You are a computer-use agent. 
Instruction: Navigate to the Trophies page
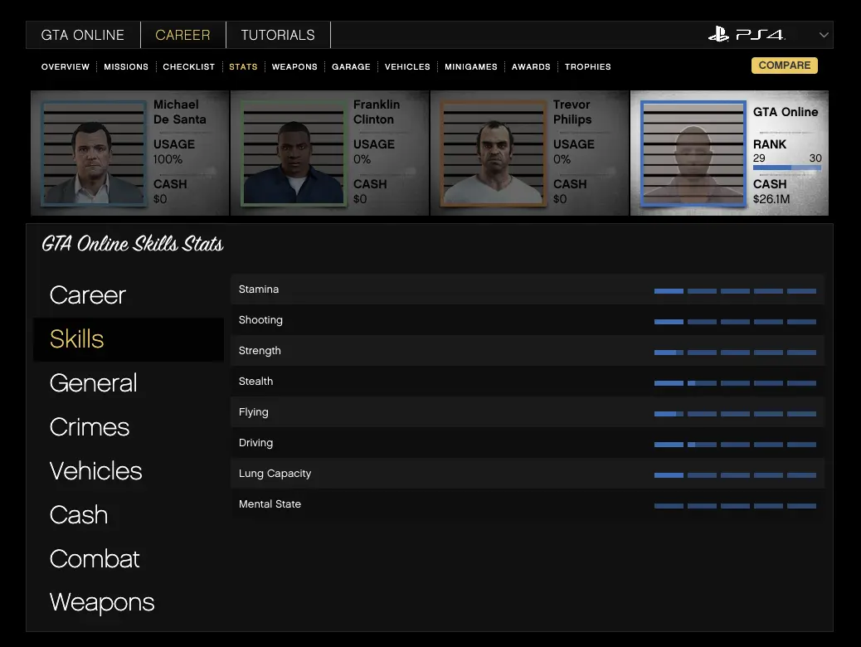tap(587, 66)
